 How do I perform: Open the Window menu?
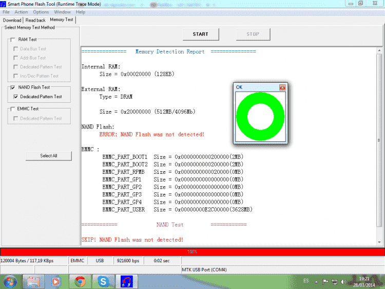click(x=62, y=12)
